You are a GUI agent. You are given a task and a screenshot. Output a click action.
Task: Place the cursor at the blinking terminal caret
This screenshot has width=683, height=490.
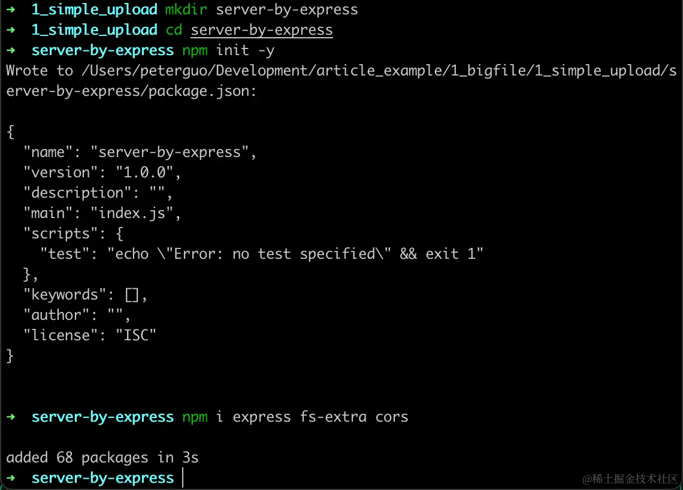(183, 478)
